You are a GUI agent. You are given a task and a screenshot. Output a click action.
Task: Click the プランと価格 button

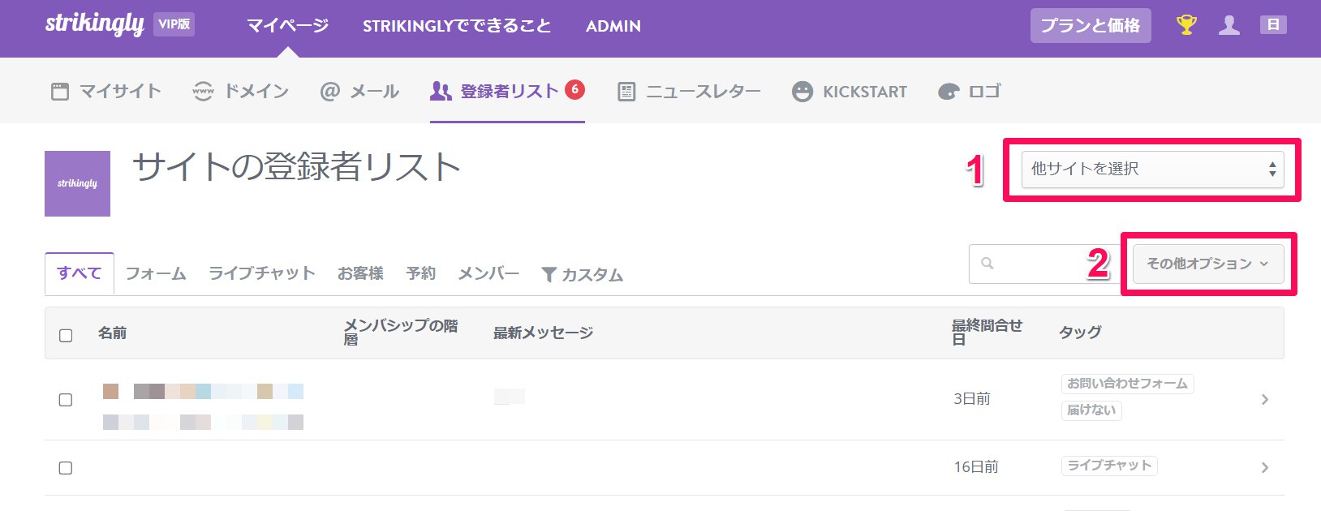point(1091,26)
